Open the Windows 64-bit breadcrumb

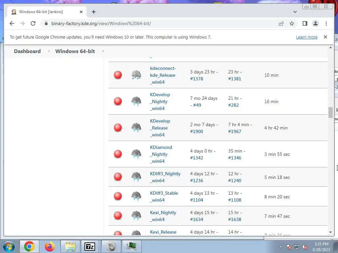coord(75,51)
